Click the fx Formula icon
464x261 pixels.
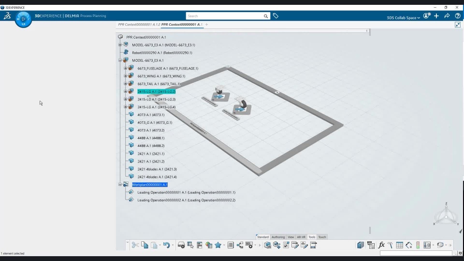click(381, 245)
